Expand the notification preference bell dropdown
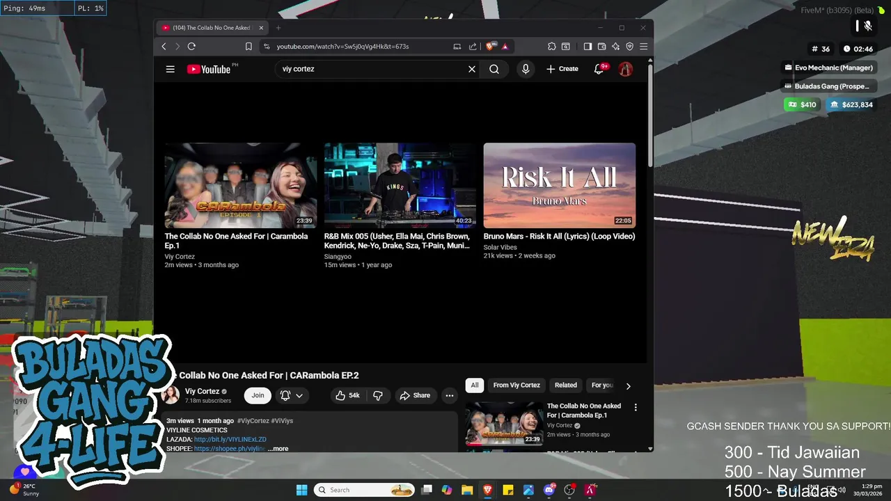The image size is (891, 501). (x=292, y=395)
